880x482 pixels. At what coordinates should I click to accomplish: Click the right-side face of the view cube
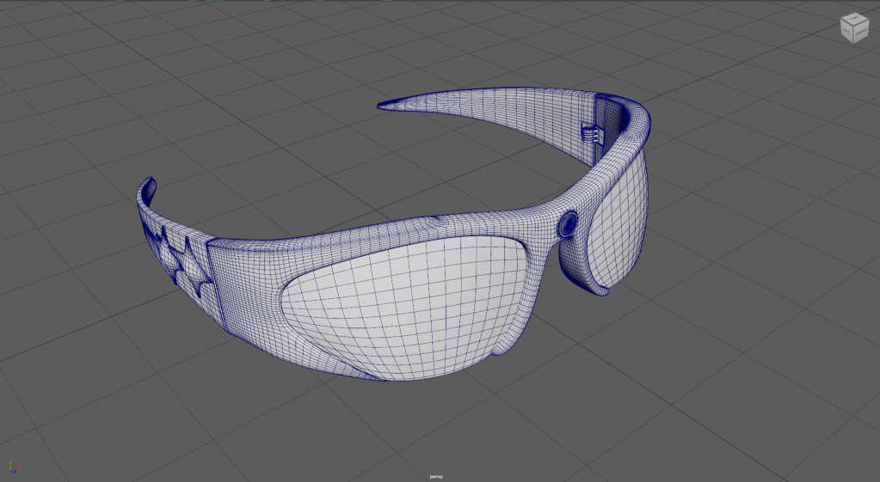point(862,33)
